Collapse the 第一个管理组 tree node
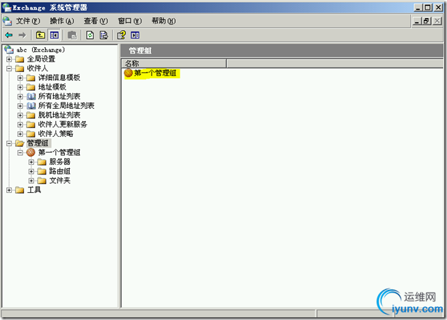 click(20, 152)
